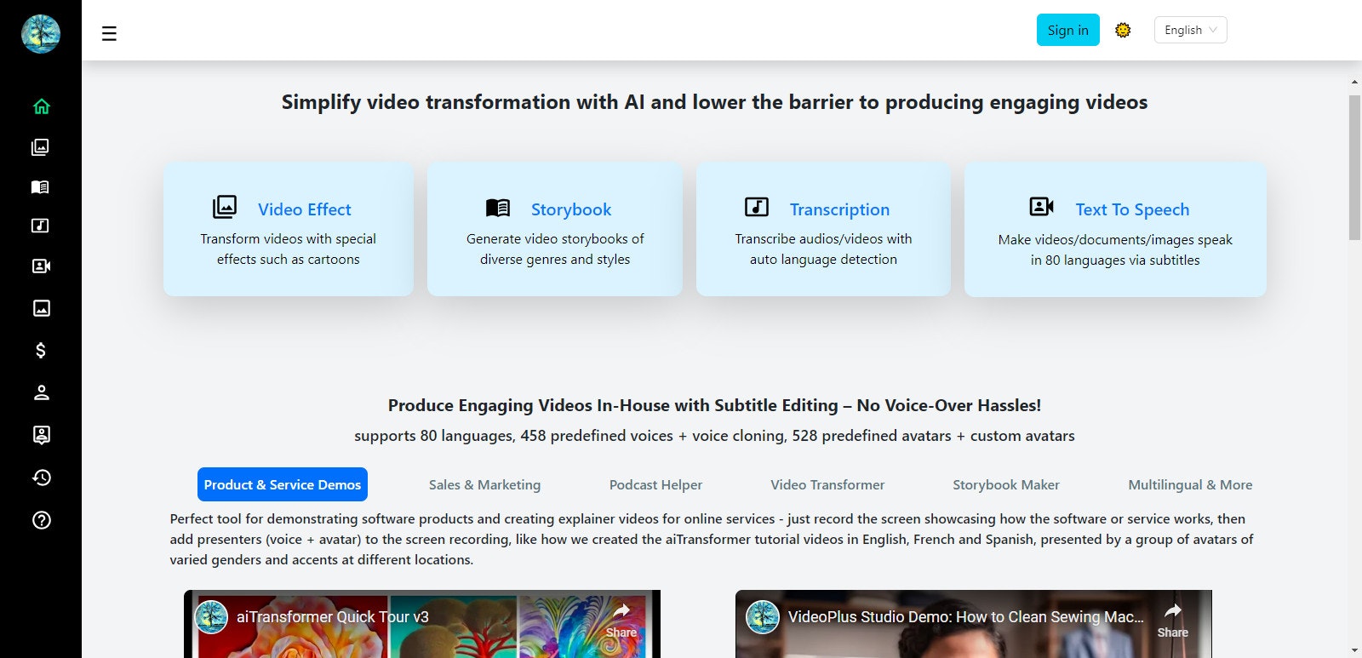Switch to the Sales & Marketing tab
This screenshot has height=658, width=1362.
484,484
